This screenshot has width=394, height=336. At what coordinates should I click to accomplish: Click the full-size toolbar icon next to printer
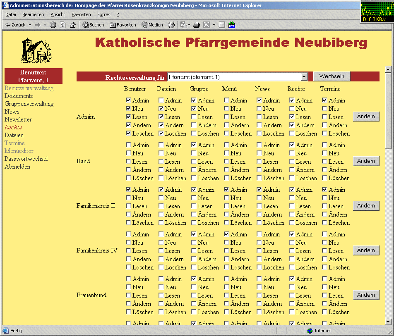207,25
